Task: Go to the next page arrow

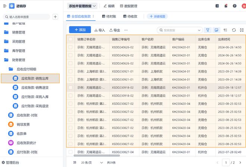Action: [x=240, y=163]
